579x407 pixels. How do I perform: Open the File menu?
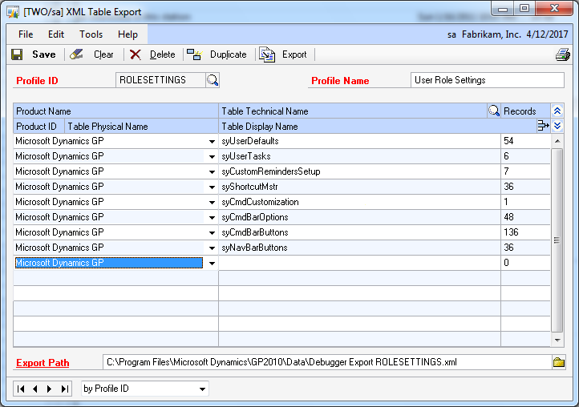[26, 34]
